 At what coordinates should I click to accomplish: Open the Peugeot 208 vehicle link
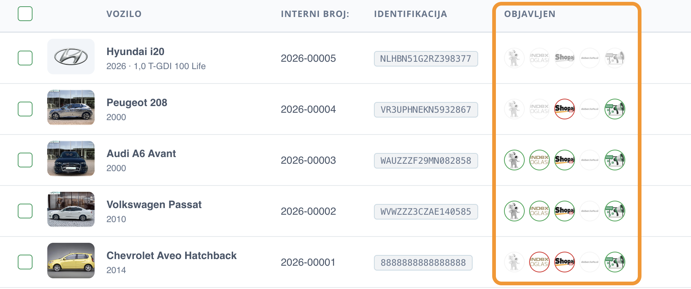tap(137, 102)
